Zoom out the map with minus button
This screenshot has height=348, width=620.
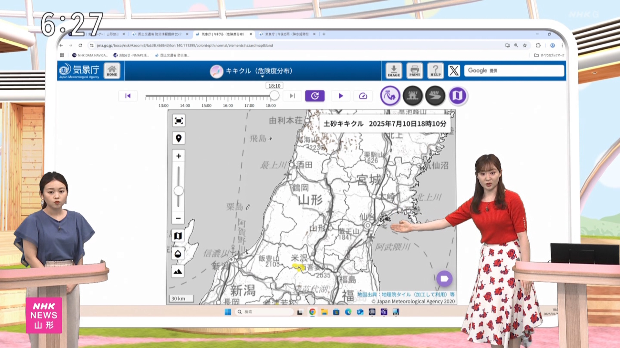pyautogui.click(x=179, y=218)
